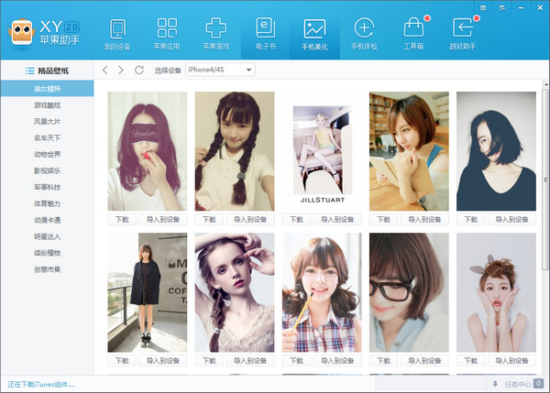Go back with the left arrow
The height and width of the screenshot is (393, 550).
coord(106,70)
